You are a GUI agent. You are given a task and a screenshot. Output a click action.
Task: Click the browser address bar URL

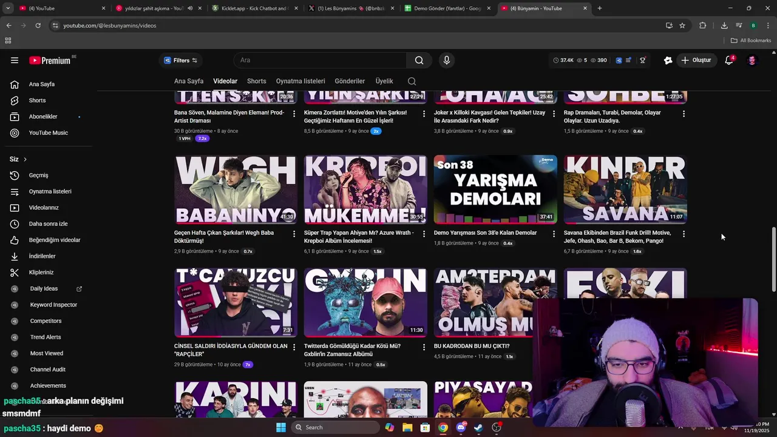110,25
